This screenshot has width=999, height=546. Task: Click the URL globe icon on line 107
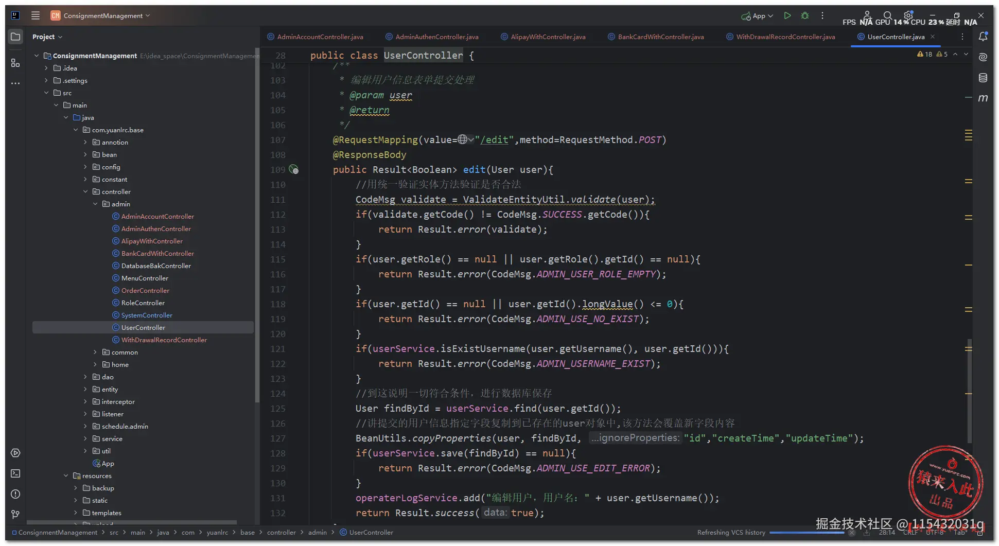coord(463,139)
